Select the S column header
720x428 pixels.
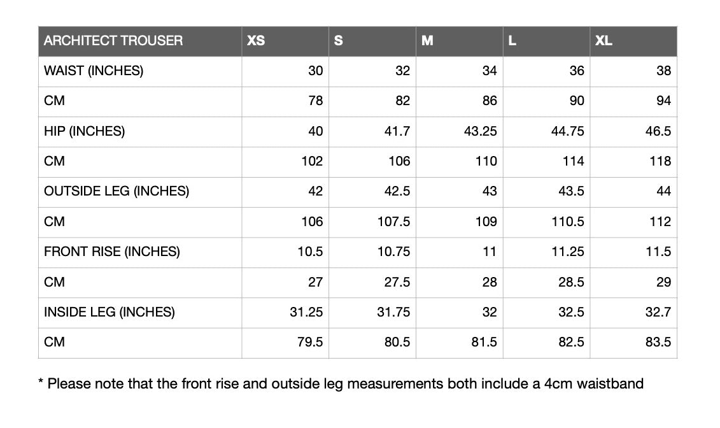point(372,41)
